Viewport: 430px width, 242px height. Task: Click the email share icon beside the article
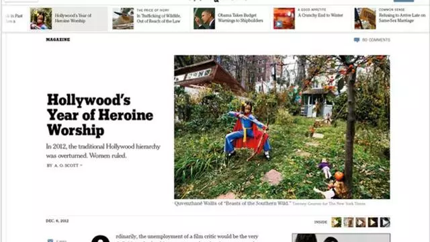click(50, 241)
